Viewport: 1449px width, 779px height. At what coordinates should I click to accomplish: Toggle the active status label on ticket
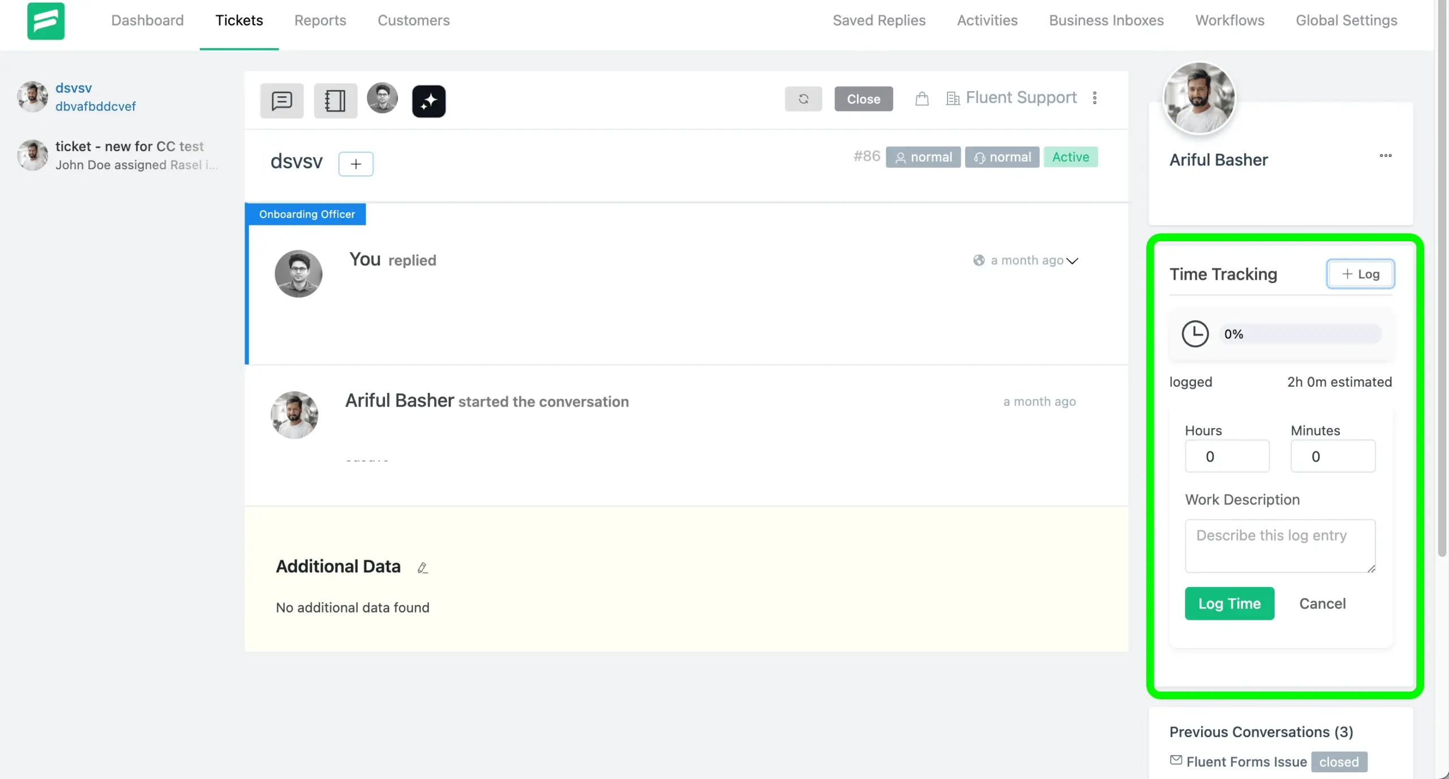point(1070,156)
